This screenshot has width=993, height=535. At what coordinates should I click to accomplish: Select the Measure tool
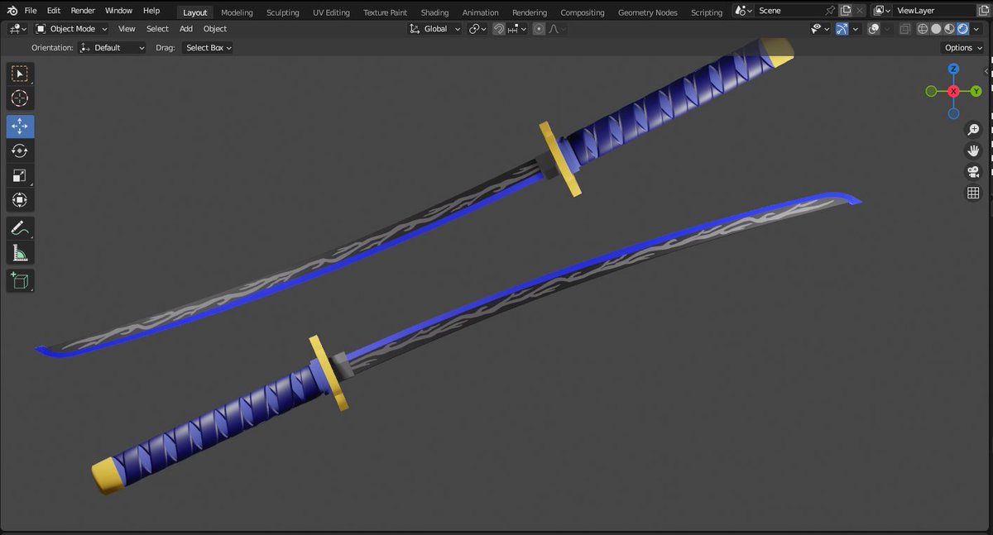[x=20, y=252]
